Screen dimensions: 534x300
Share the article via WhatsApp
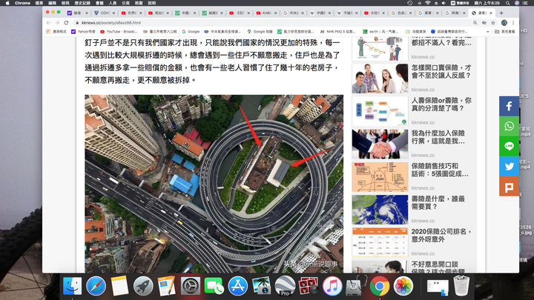click(509, 126)
